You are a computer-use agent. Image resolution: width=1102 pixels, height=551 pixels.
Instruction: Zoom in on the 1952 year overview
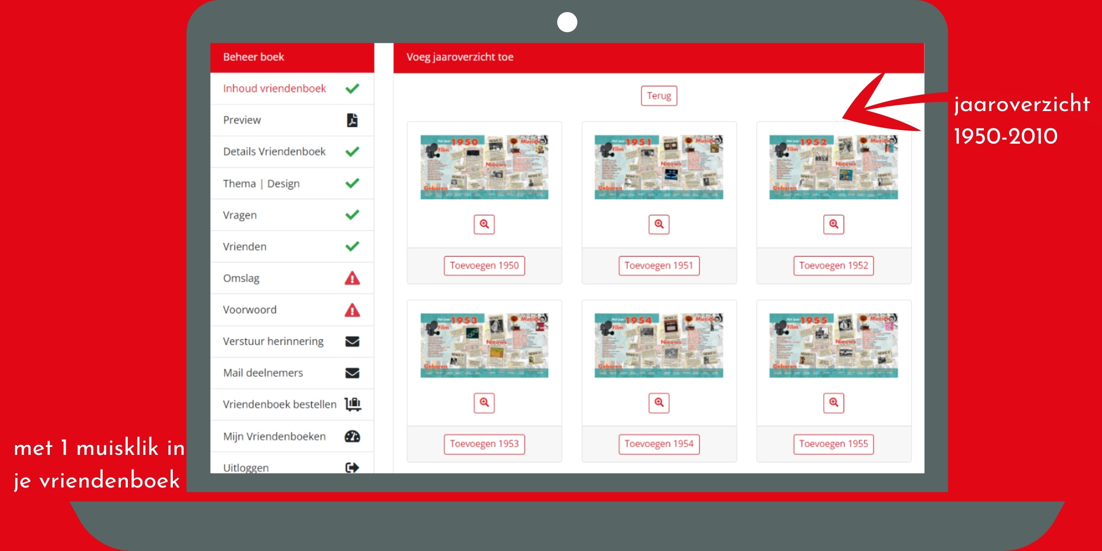834,224
